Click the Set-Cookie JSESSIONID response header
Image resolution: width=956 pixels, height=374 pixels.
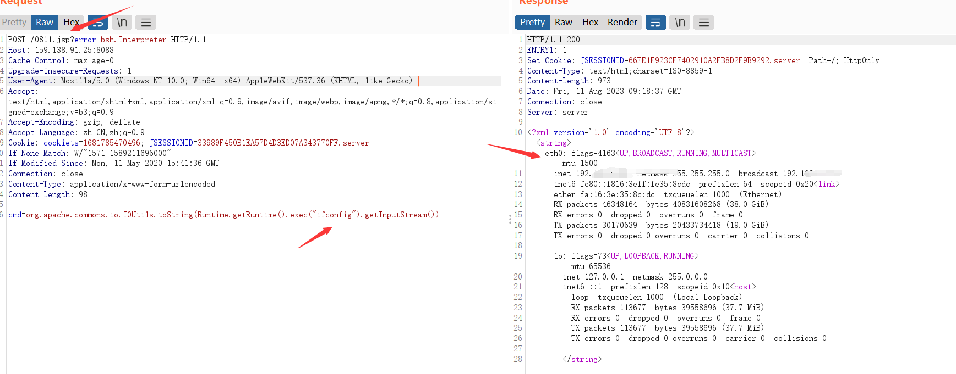[x=703, y=60]
